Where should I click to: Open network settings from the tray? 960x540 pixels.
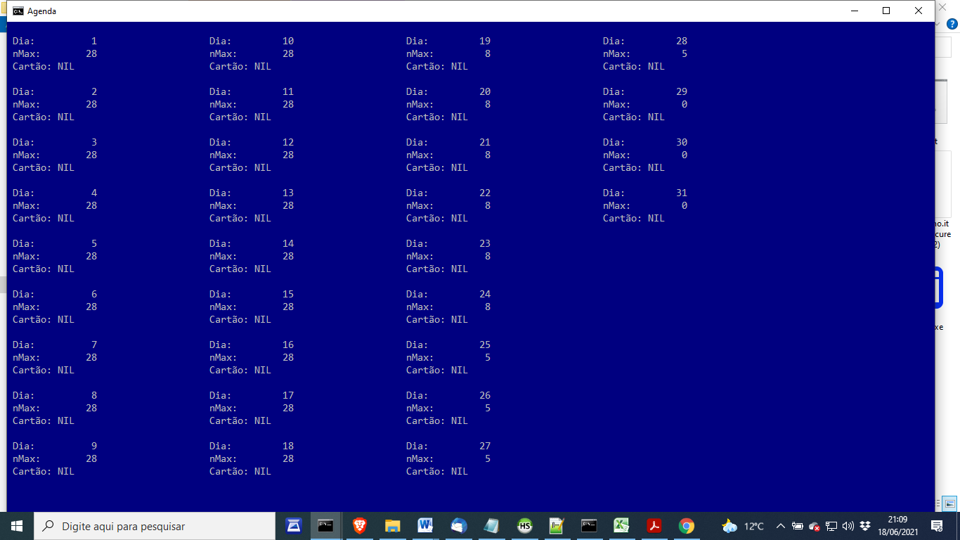pos(831,526)
